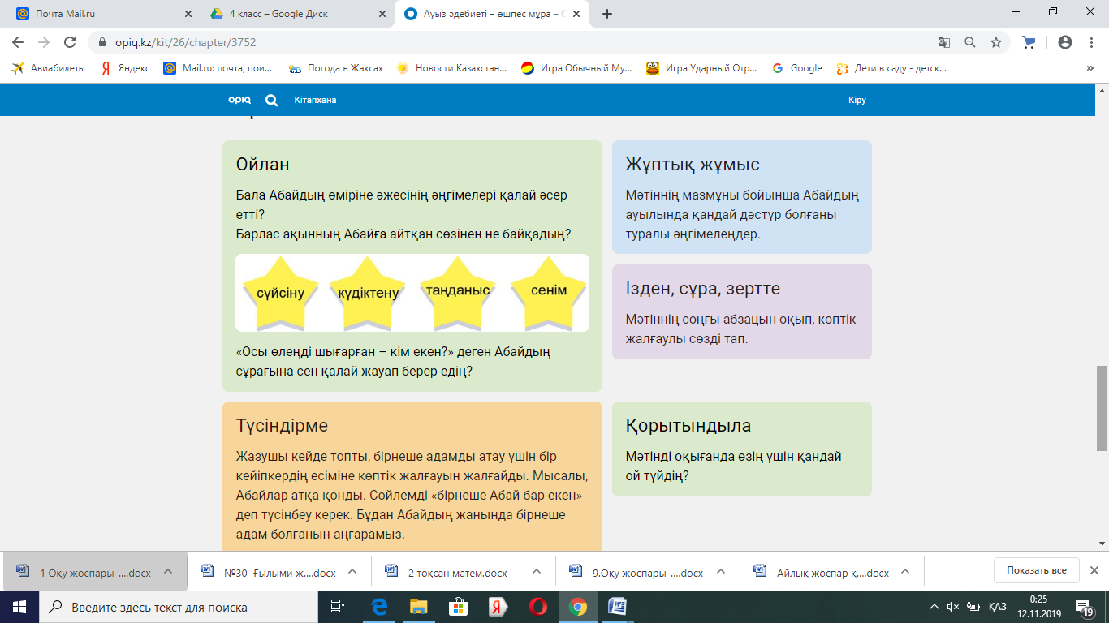Open a new browser tab with plus
The image size is (1109, 623).
pos(607,14)
